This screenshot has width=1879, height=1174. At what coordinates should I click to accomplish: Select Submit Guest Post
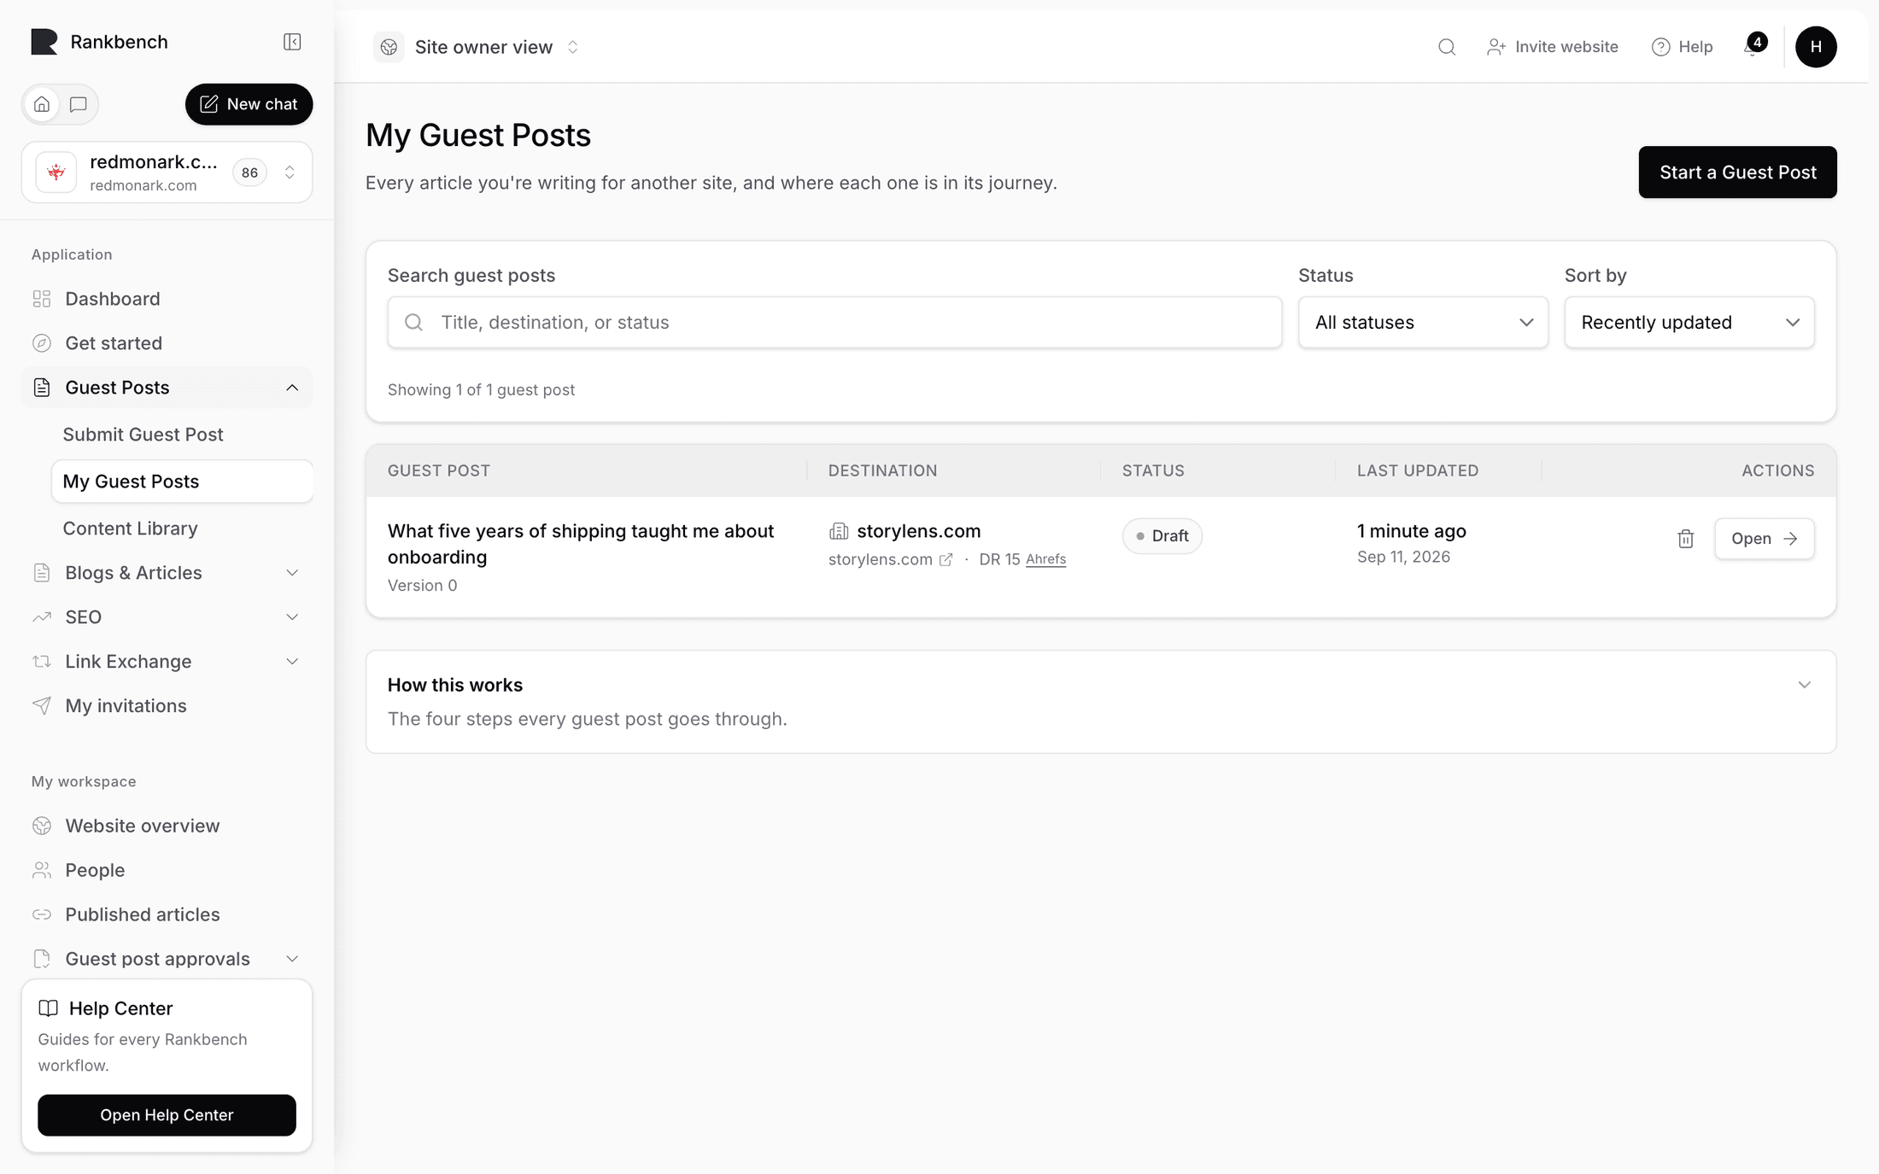(x=182, y=435)
